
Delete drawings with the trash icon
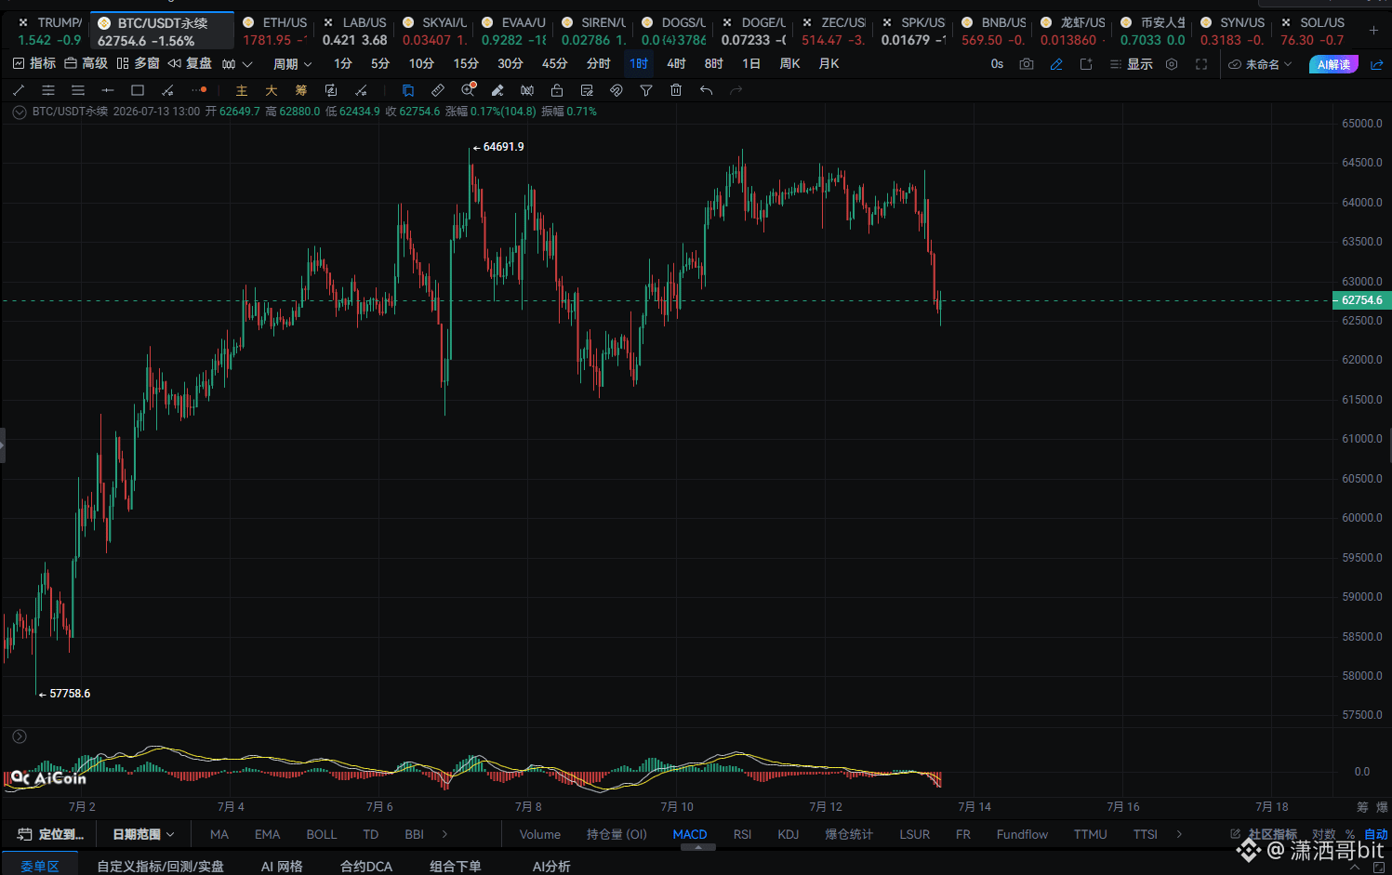pos(676,90)
